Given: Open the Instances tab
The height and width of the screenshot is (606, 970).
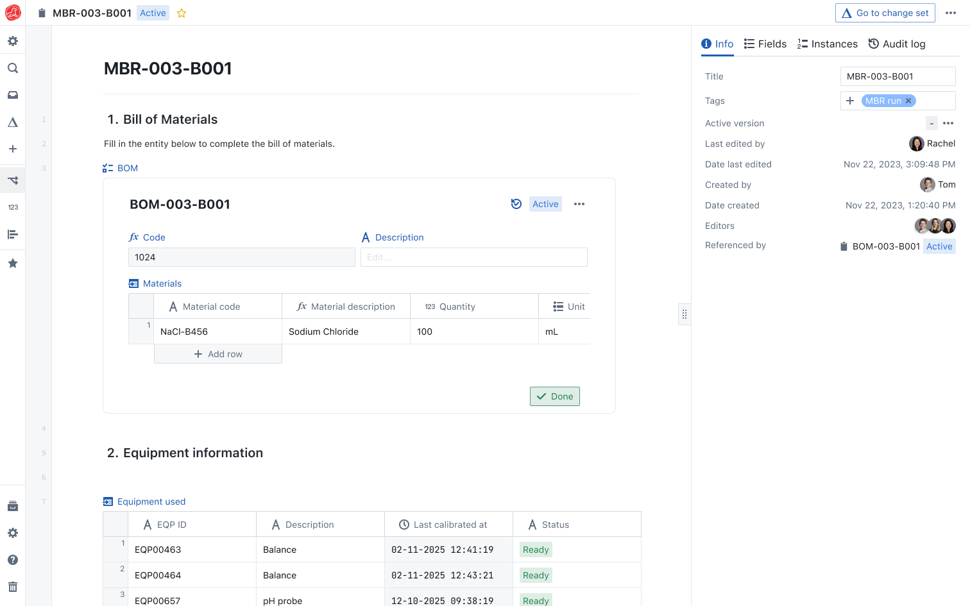Looking at the screenshot, I should [827, 44].
